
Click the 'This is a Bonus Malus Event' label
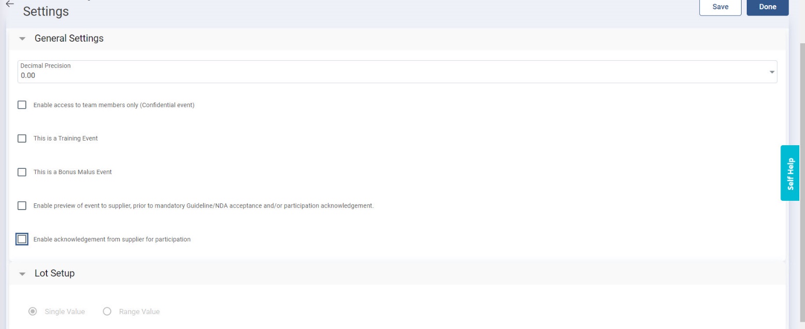point(73,172)
